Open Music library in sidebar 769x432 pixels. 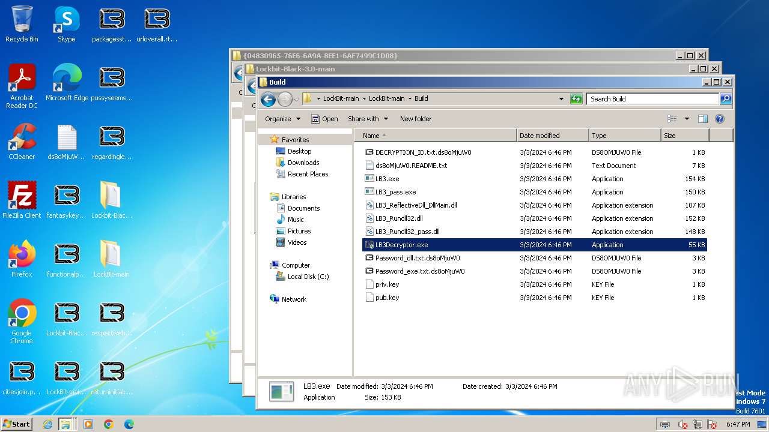(296, 220)
